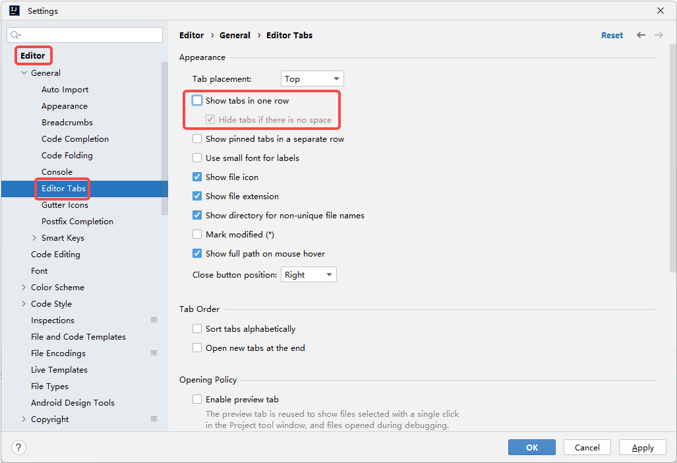Open Live Templates settings
The image size is (677, 463).
(59, 370)
